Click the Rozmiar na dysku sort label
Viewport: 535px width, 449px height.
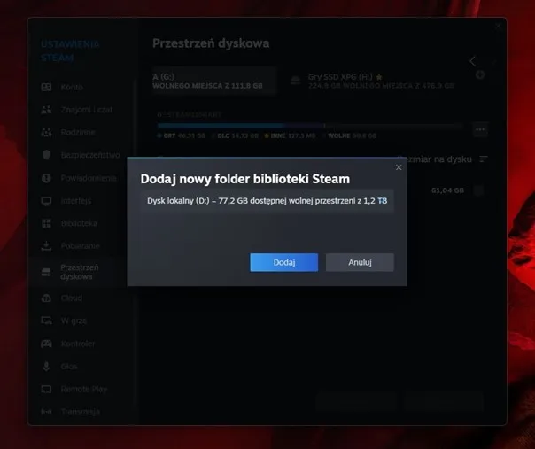tap(435, 159)
